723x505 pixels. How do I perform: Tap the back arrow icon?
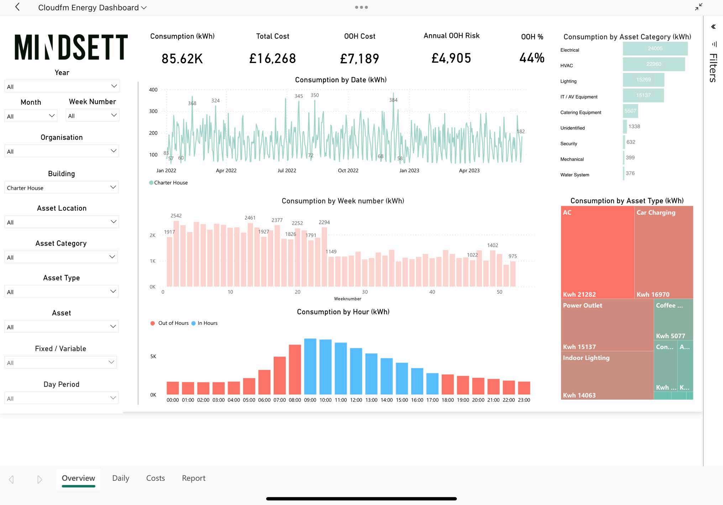pos(17,7)
